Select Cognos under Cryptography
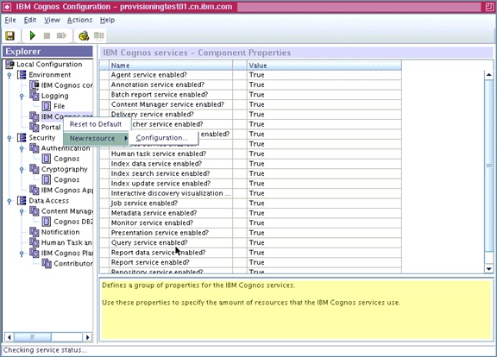497x357 pixels. 66,179
